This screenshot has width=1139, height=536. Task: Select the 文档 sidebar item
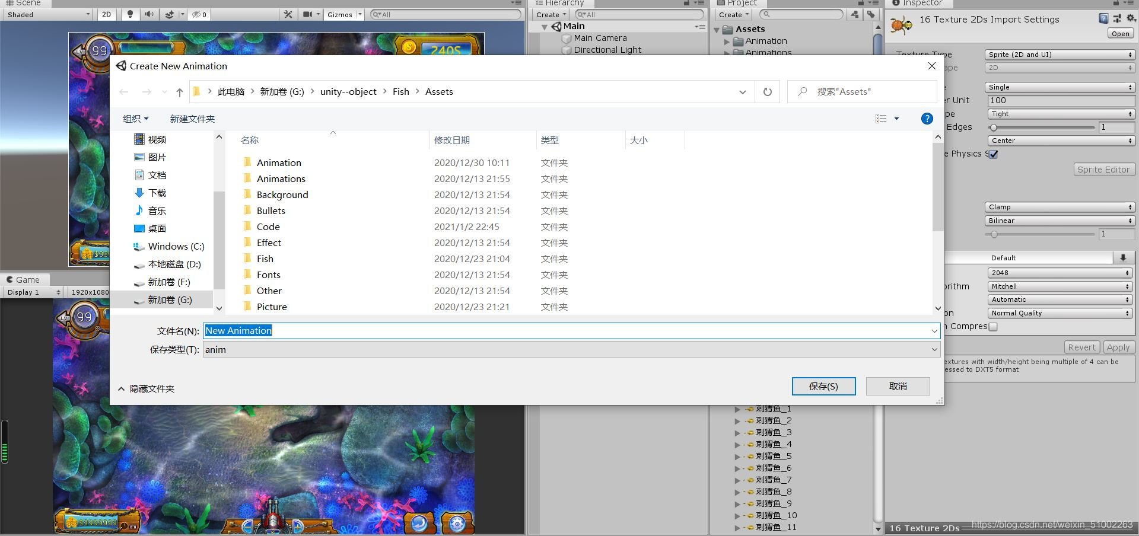point(157,175)
